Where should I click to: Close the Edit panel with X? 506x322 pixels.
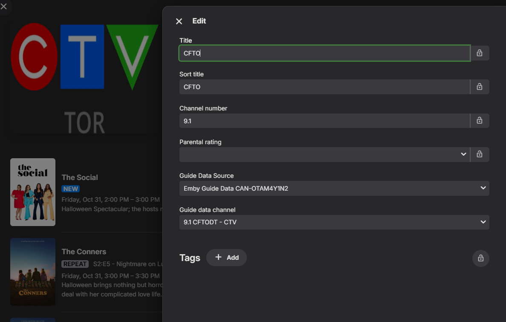[179, 21]
